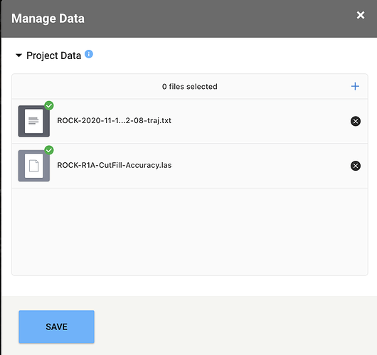This screenshot has height=355, width=377.
Task: Close the Manage Data dialog
Action: point(361,15)
